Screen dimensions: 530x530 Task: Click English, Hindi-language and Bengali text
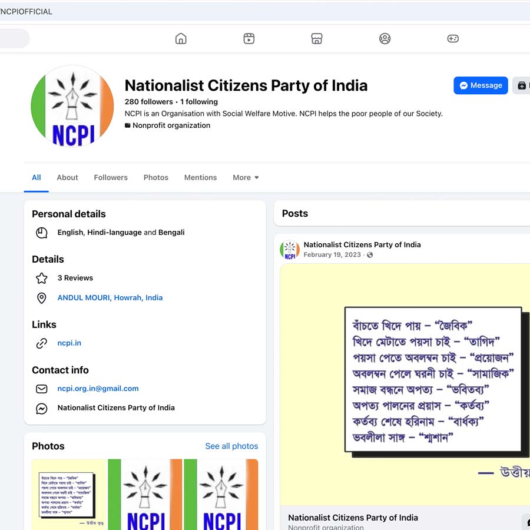pyautogui.click(x=121, y=232)
